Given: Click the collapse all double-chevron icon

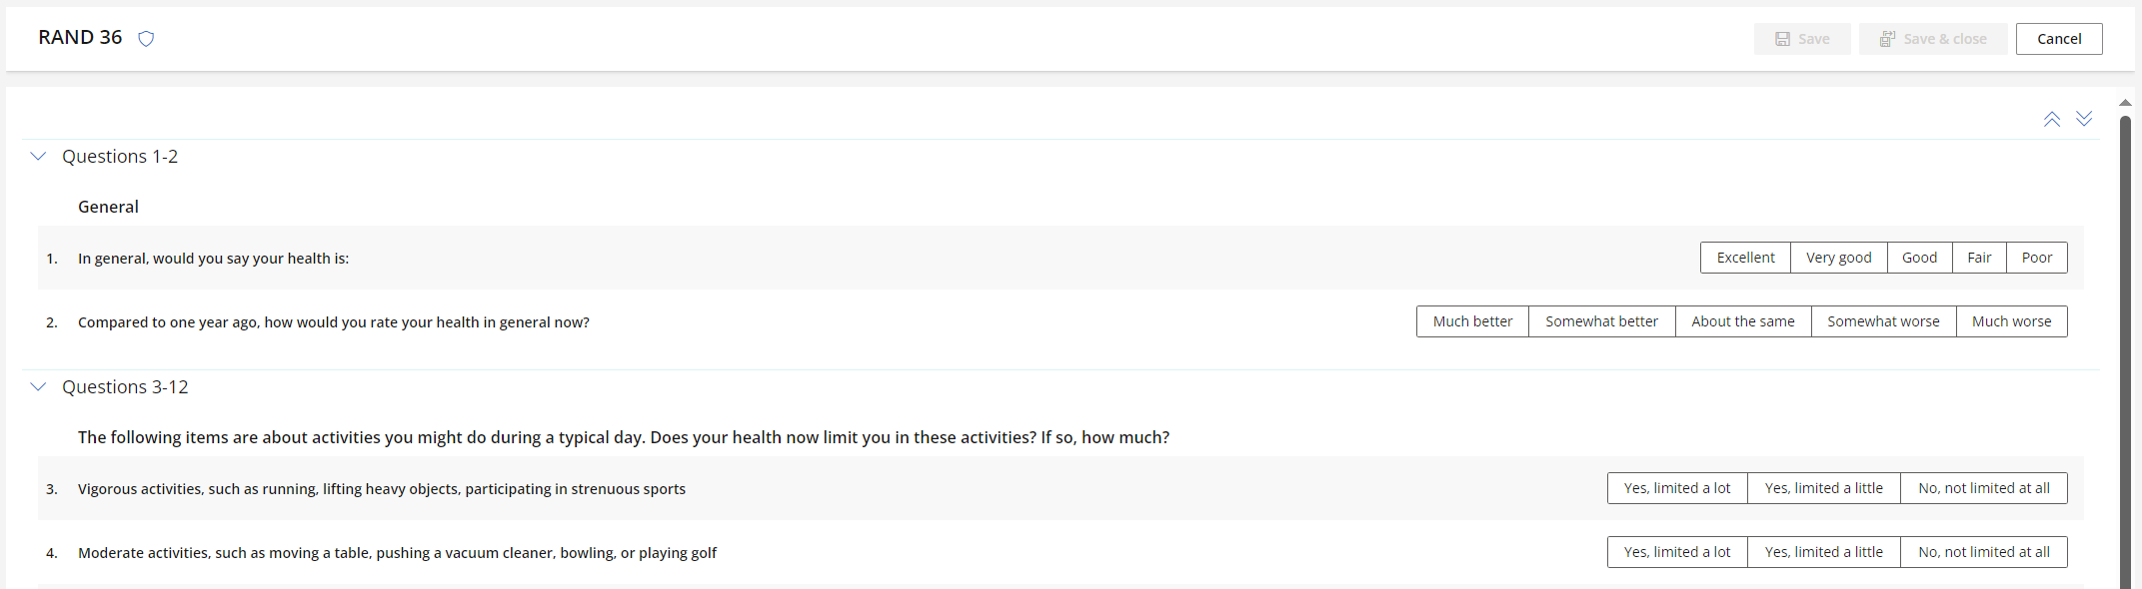Looking at the screenshot, I should click(x=2051, y=119).
